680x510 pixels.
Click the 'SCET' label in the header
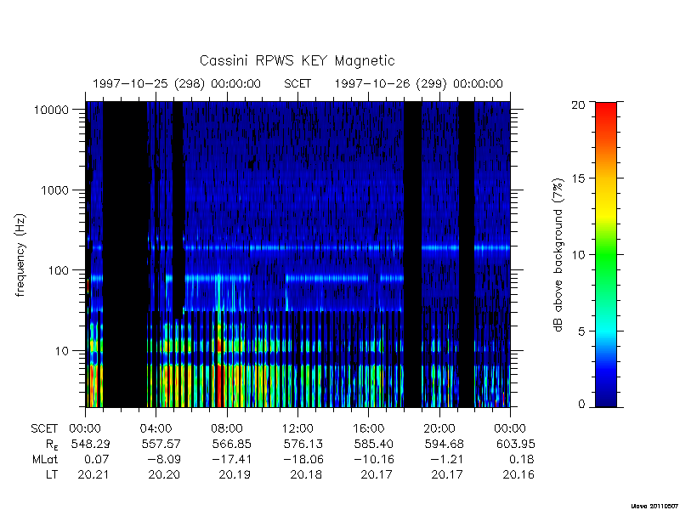[297, 83]
